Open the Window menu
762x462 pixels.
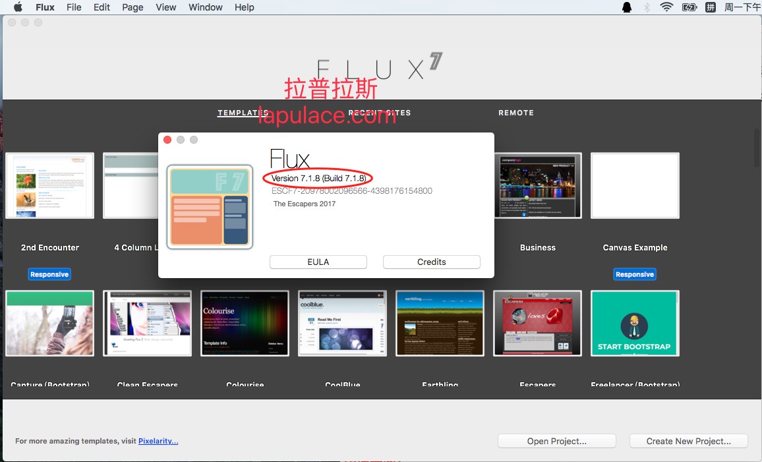click(x=206, y=7)
